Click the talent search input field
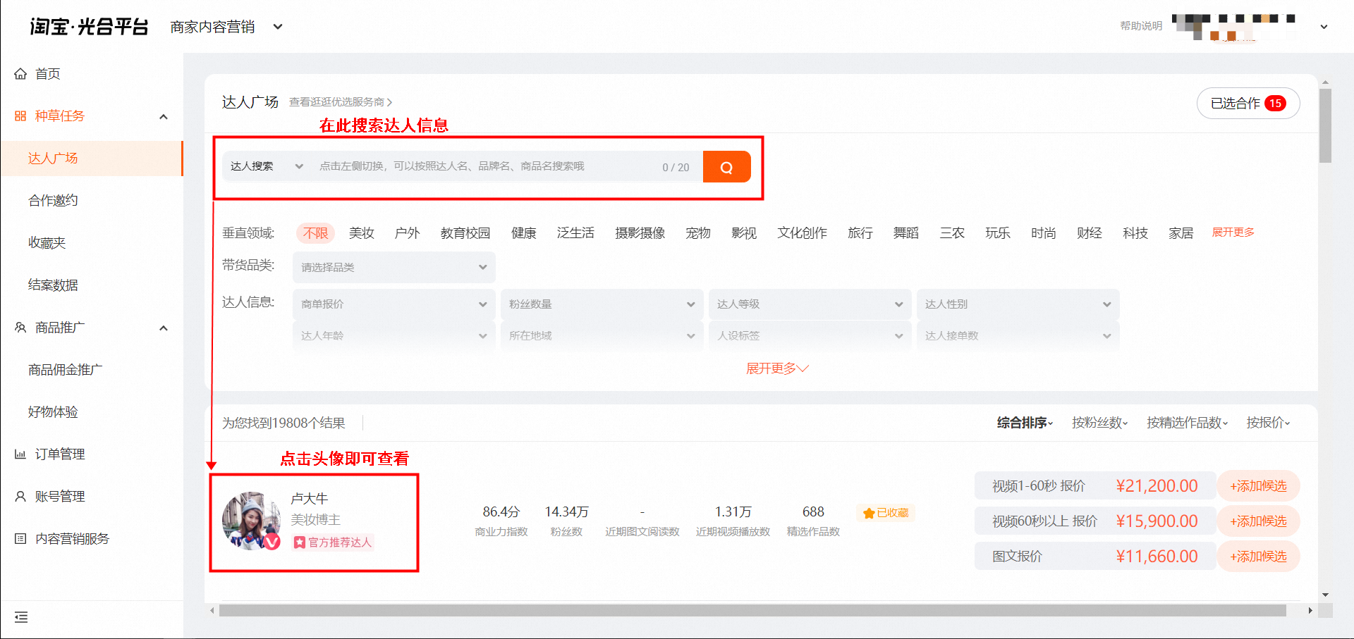 coord(487,167)
